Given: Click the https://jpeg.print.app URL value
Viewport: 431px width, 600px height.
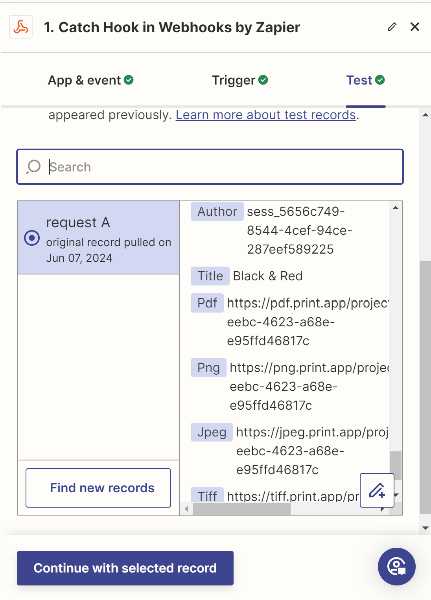Looking at the screenshot, I should click(313, 451).
